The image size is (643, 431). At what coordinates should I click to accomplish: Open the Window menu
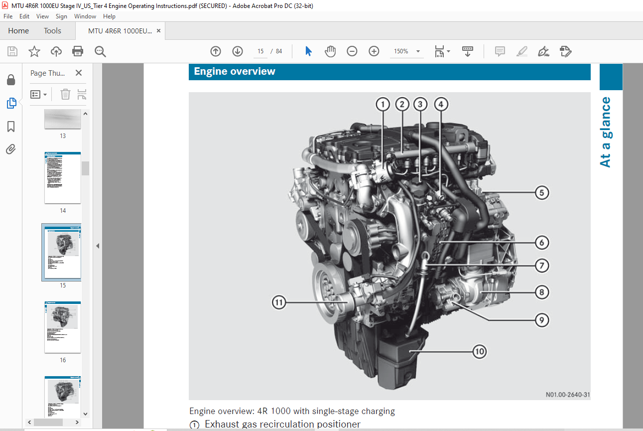coord(85,16)
